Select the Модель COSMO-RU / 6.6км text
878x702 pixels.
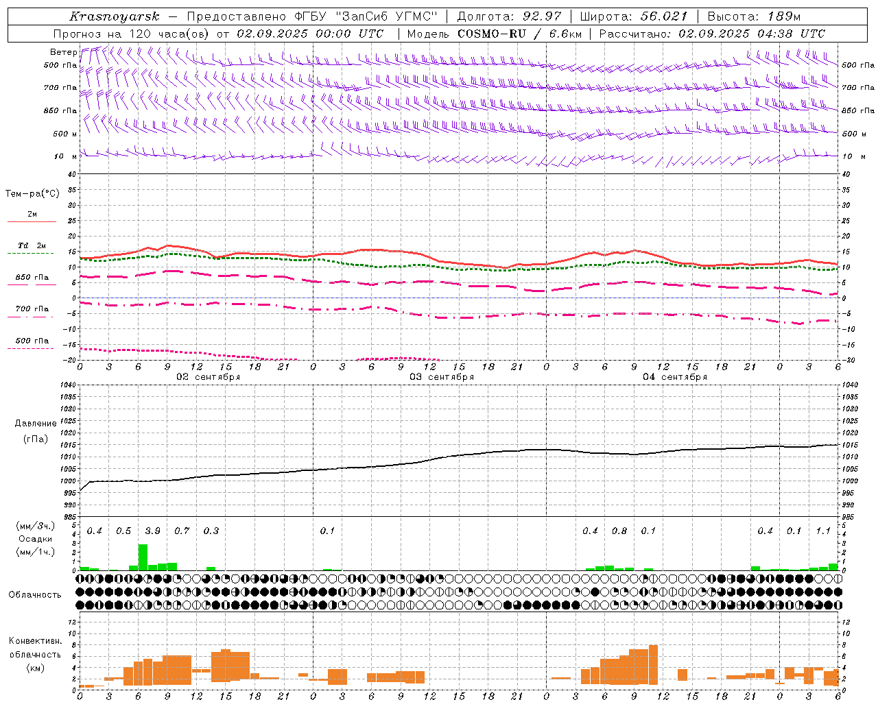point(494,33)
